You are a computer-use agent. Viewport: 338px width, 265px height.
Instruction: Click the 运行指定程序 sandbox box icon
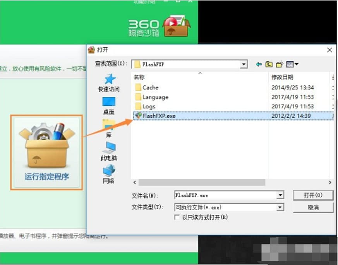pyautogui.click(x=46, y=153)
